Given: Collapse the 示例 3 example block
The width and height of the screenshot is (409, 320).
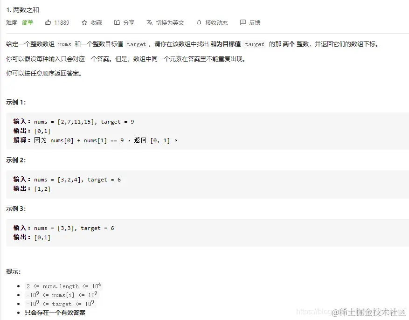Looking at the screenshot, I should 15,209.
